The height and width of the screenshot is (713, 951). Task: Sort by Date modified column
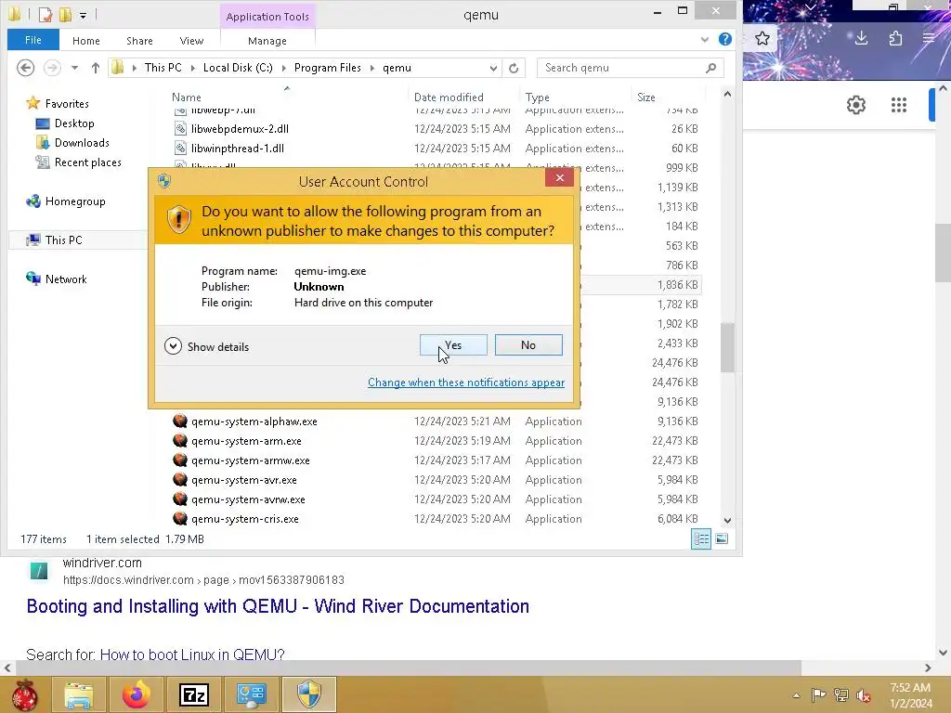point(449,97)
